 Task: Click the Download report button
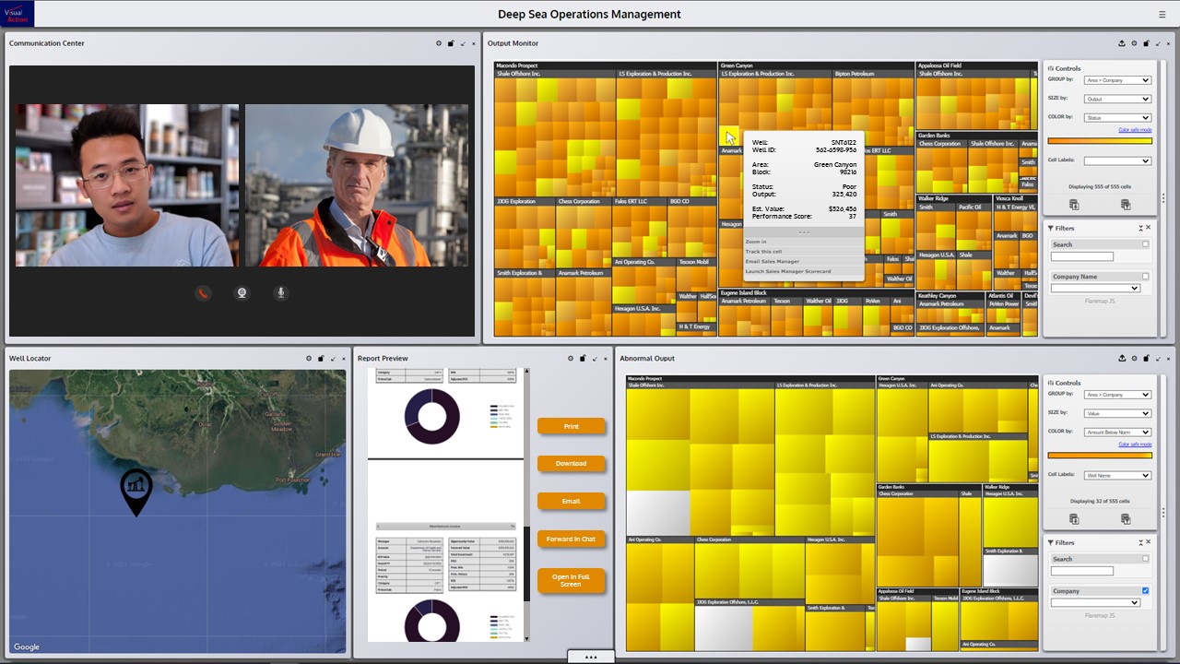tap(572, 464)
